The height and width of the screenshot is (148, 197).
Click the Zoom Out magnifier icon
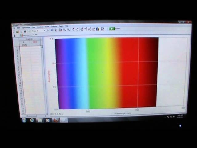tap(68, 30)
